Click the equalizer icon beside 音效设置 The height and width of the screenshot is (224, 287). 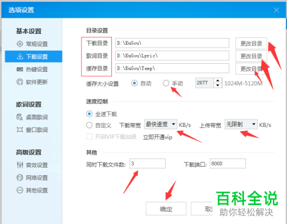pyautogui.click(x=20, y=165)
